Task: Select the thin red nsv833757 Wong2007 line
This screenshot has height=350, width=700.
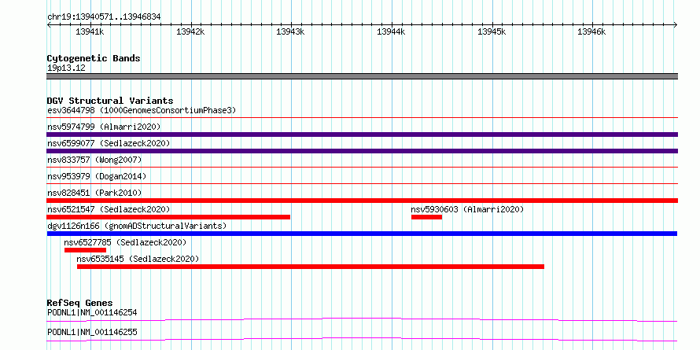Action: [363, 168]
